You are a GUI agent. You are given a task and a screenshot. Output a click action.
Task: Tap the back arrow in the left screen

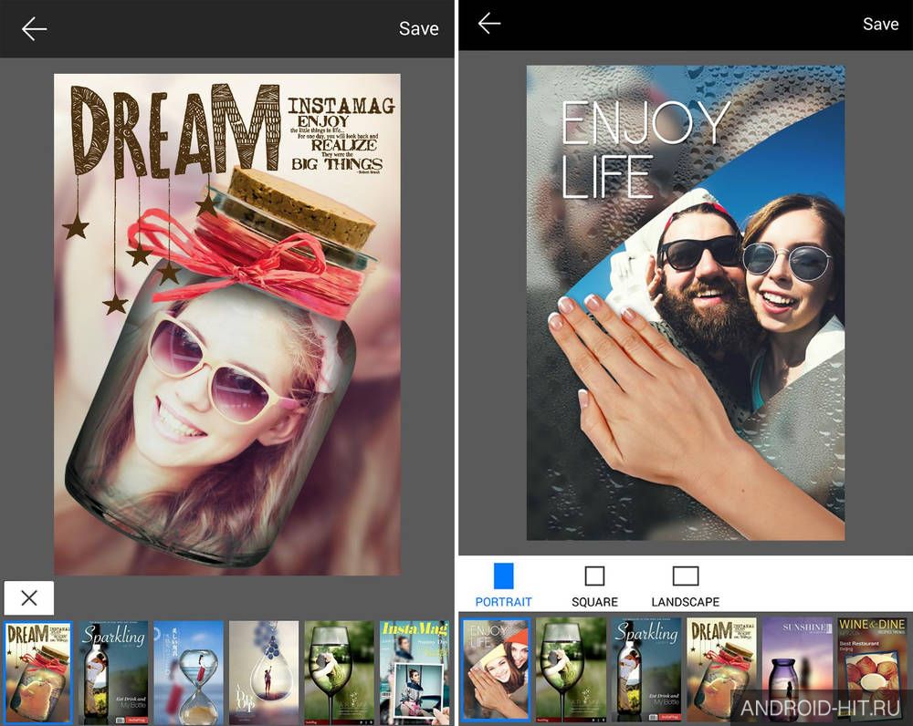coord(34,28)
